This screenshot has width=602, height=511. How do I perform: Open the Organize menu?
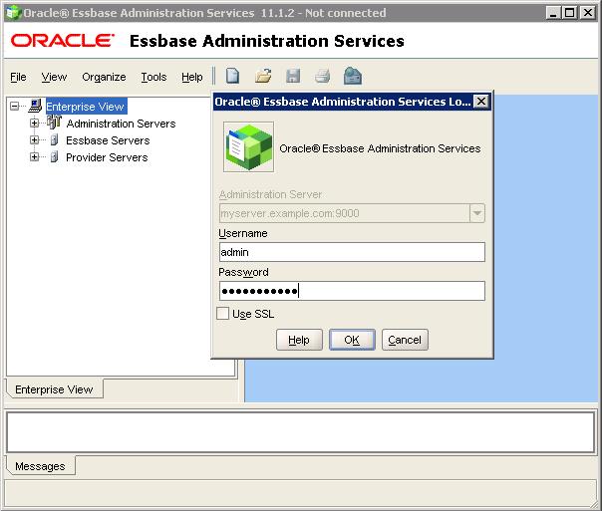tap(104, 77)
